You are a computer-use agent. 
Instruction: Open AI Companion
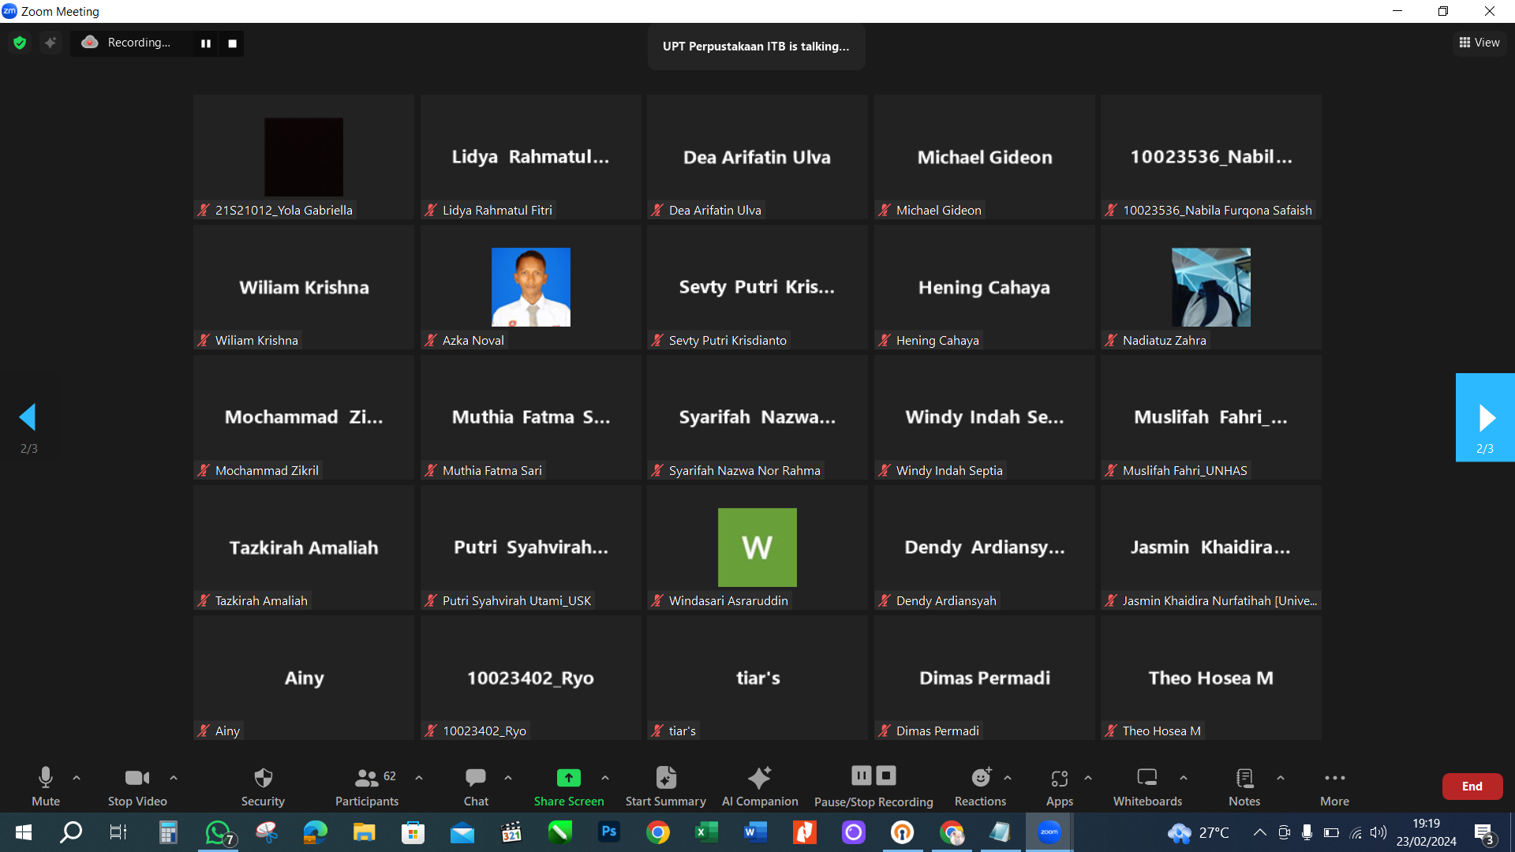point(759,787)
